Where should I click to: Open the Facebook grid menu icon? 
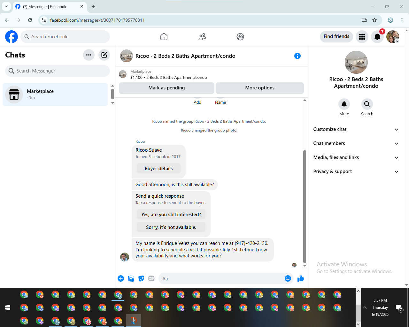click(362, 37)
